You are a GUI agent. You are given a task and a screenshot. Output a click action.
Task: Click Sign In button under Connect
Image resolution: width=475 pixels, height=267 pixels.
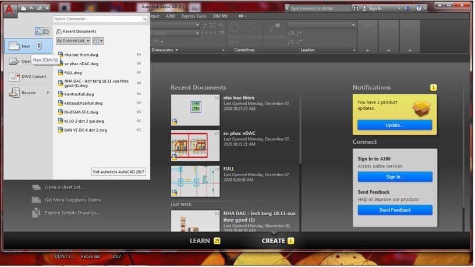pos(396,177)
